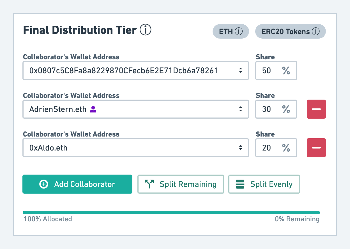Open dropdown arrows for AdrienStern.eth address
The height and width of the screenshot is (249, 350).
(240, 109)
